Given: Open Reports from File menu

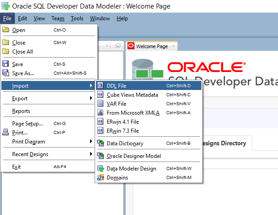Looking at the screenshot, I should tap(48, 111).
